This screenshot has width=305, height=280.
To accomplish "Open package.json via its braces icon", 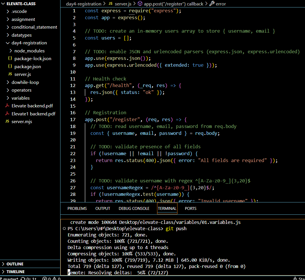I will 10,66.
